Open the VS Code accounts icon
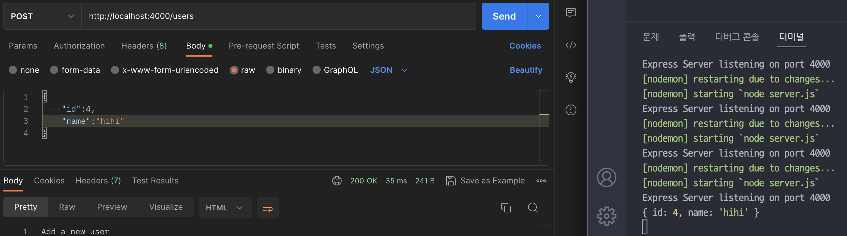 [607, 177]
